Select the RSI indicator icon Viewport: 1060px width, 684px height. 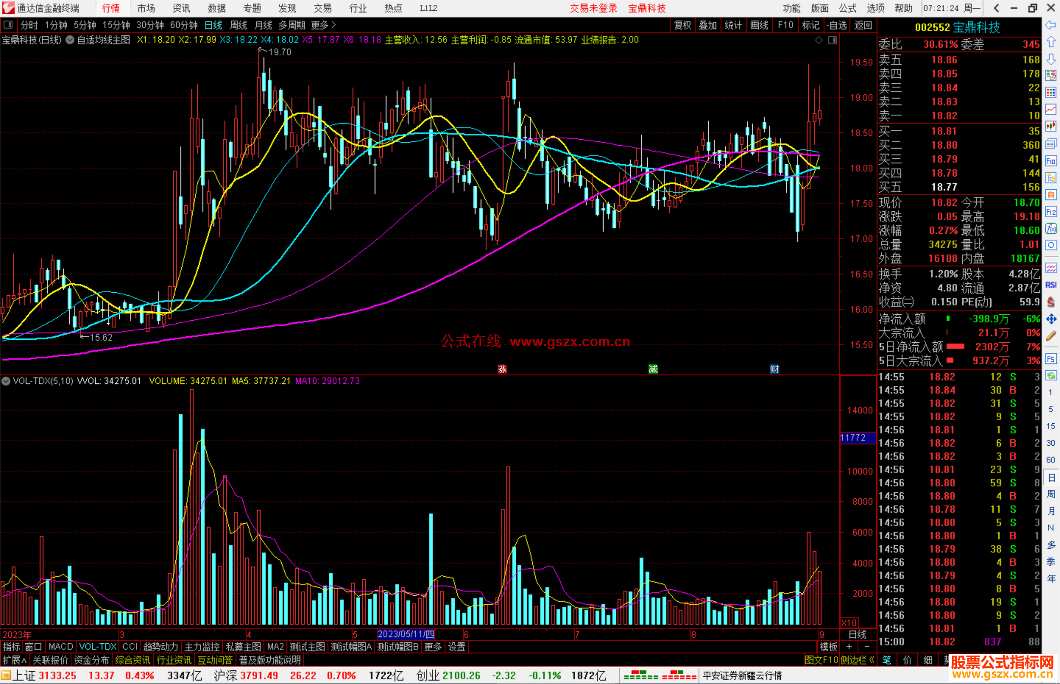click(1051, 285)
